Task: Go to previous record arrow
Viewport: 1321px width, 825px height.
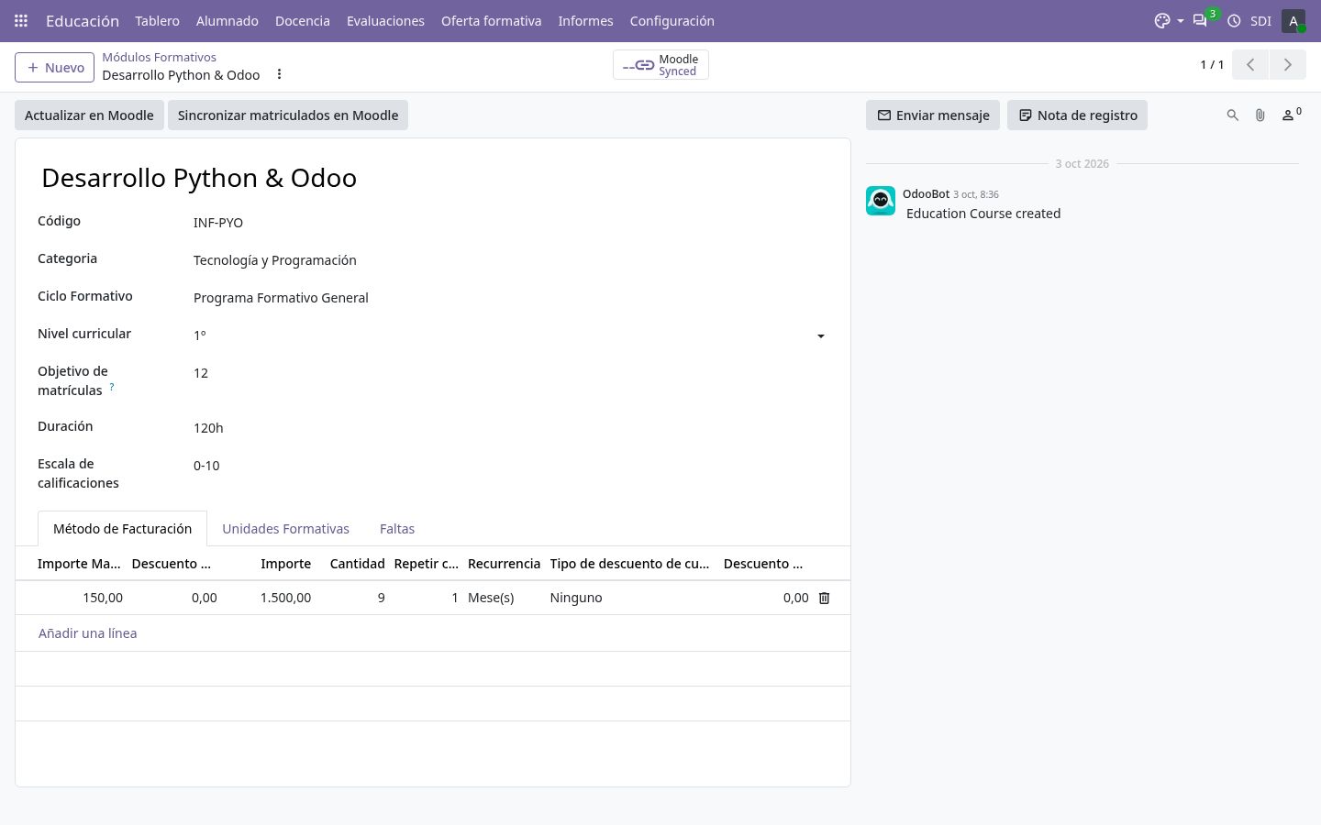Action: (1250, 64)
